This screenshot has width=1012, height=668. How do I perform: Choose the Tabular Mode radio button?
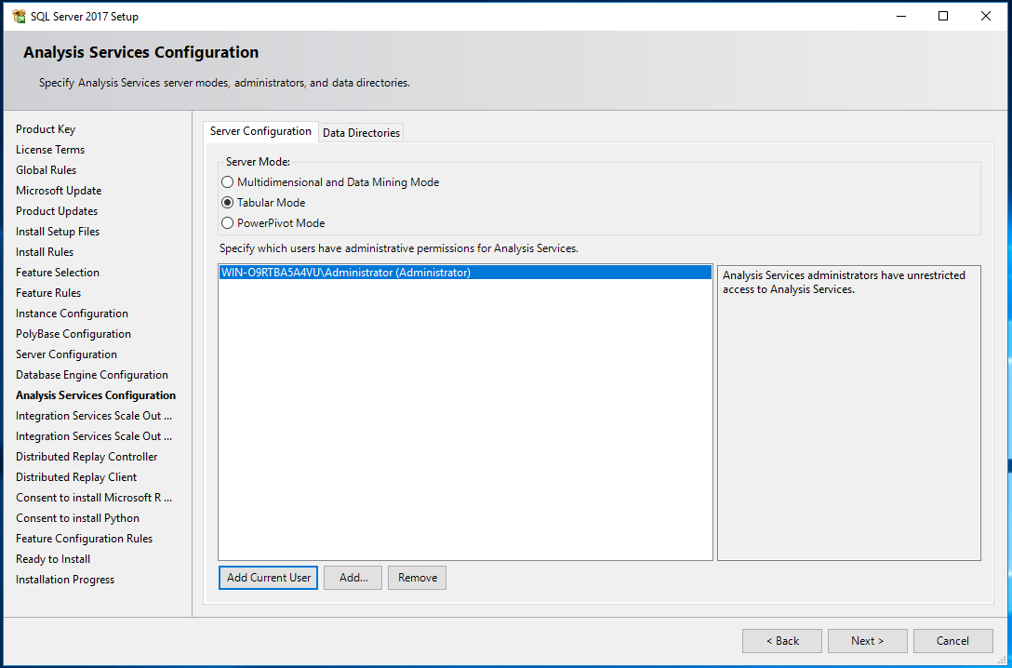point(228,203)
